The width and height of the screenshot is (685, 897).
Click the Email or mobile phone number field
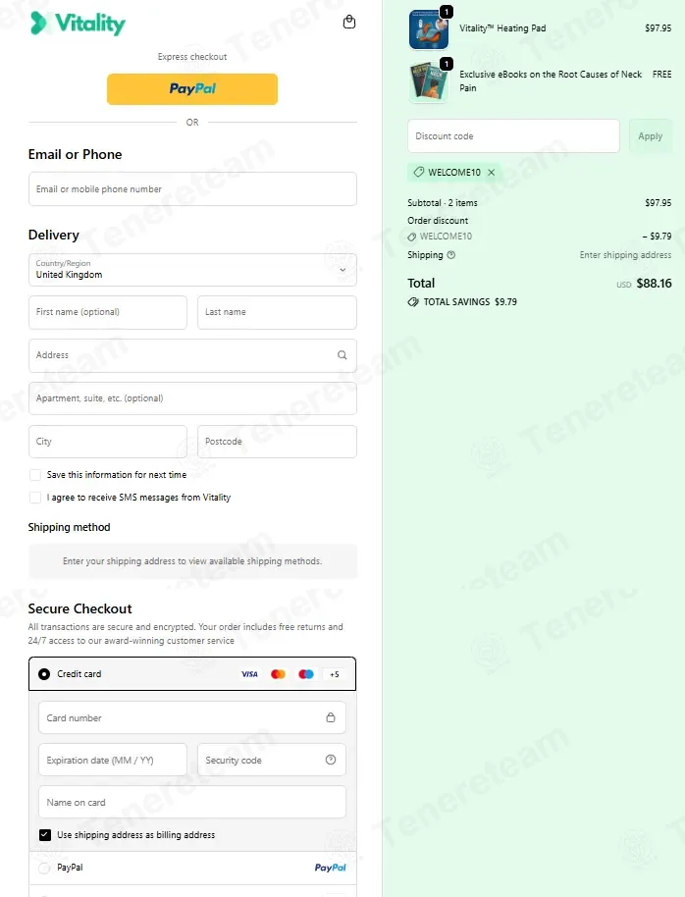click(x=193, y=189)
